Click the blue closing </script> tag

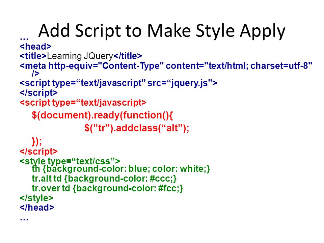click(38, 92)
